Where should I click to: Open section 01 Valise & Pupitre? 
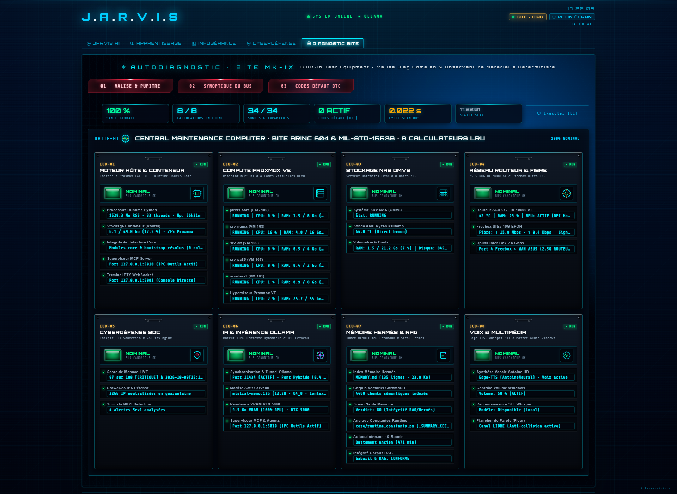point(130,86)
